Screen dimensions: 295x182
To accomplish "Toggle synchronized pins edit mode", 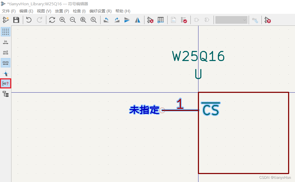I will [x=255, y=20].
